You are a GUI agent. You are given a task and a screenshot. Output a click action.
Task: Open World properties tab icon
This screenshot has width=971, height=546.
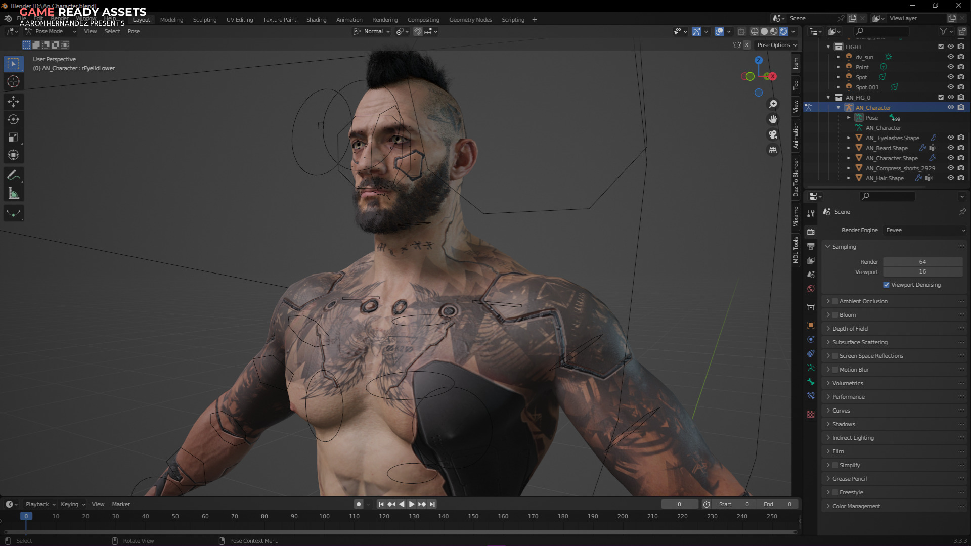pyautogui.click(x=811, y=289)
